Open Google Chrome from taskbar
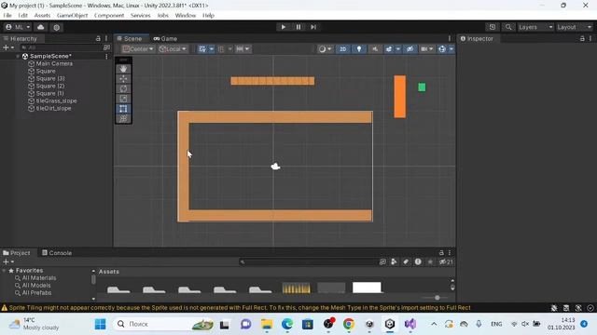Viewport: 597px width, 335px height. tap(348, 324)
